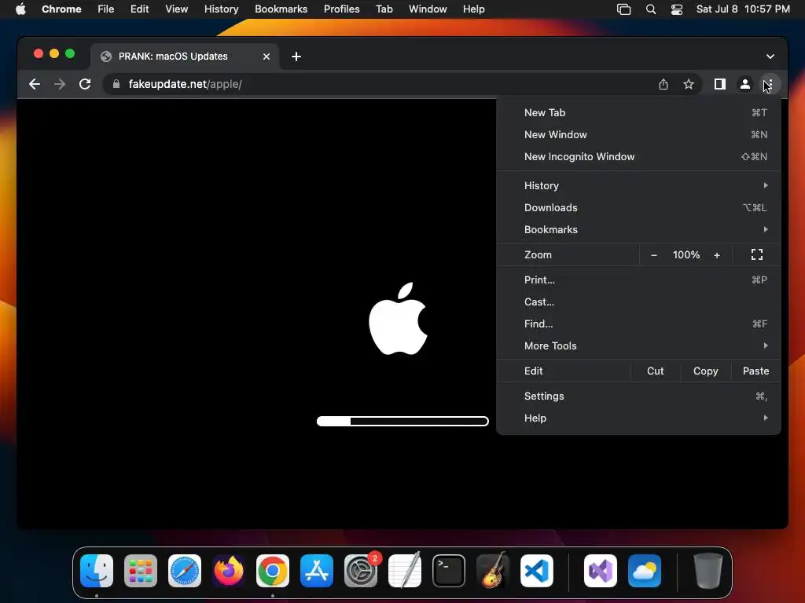The height and width of the screenshot is (603, 805).
Task: Expand the Bookmarks submenu in dropdown
Action: pos(638,230)
